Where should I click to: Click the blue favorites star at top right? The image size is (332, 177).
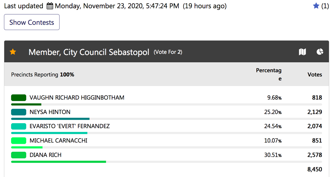(x=316, y=6)
